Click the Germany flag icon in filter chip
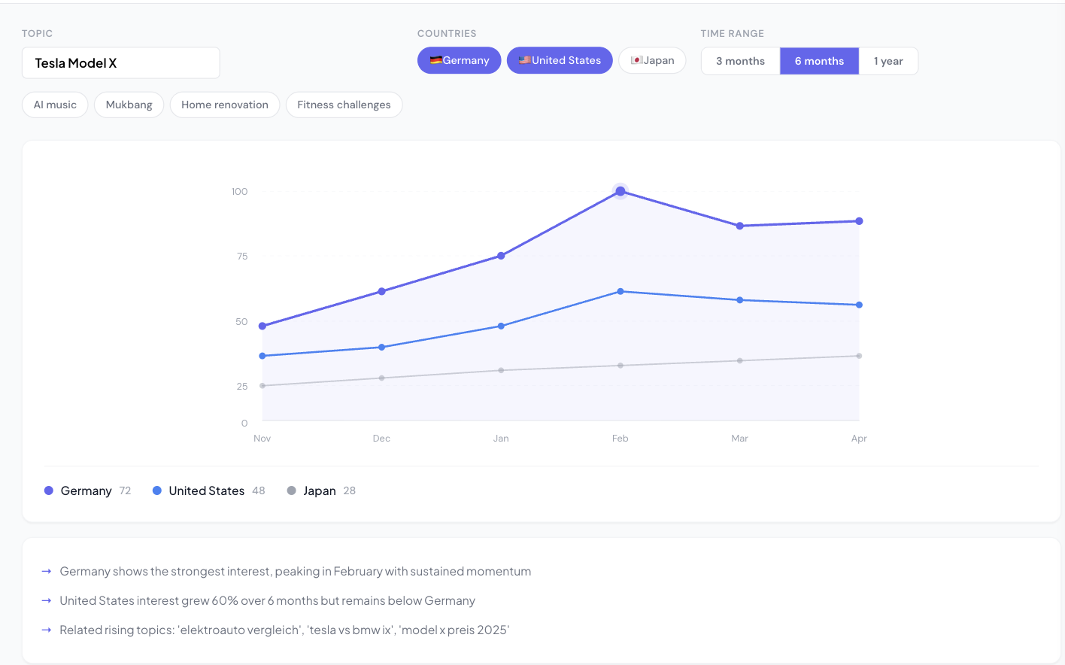Image resolution: width=1065 pixels, height=665 pixels. [x=435, y=60]
